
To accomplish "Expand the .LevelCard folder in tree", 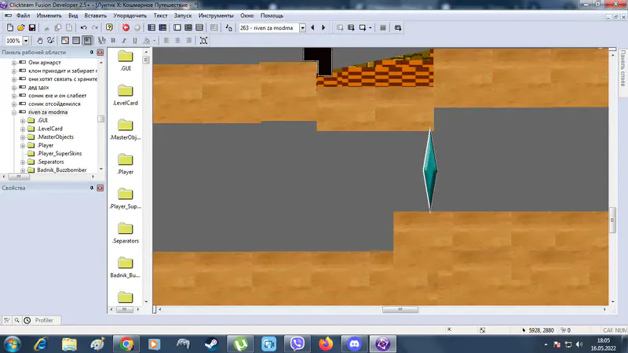I will coord(23,129).
